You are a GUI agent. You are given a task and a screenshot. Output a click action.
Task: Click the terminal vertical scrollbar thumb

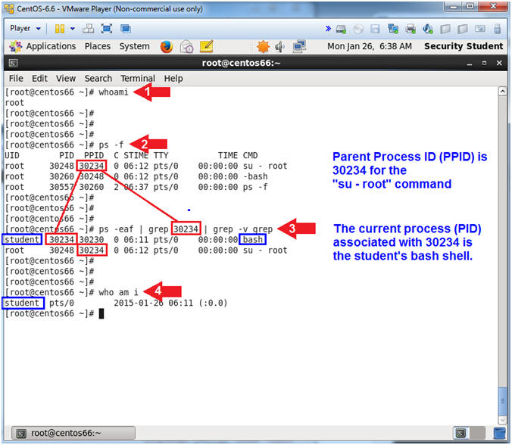[x=502, y=400]
